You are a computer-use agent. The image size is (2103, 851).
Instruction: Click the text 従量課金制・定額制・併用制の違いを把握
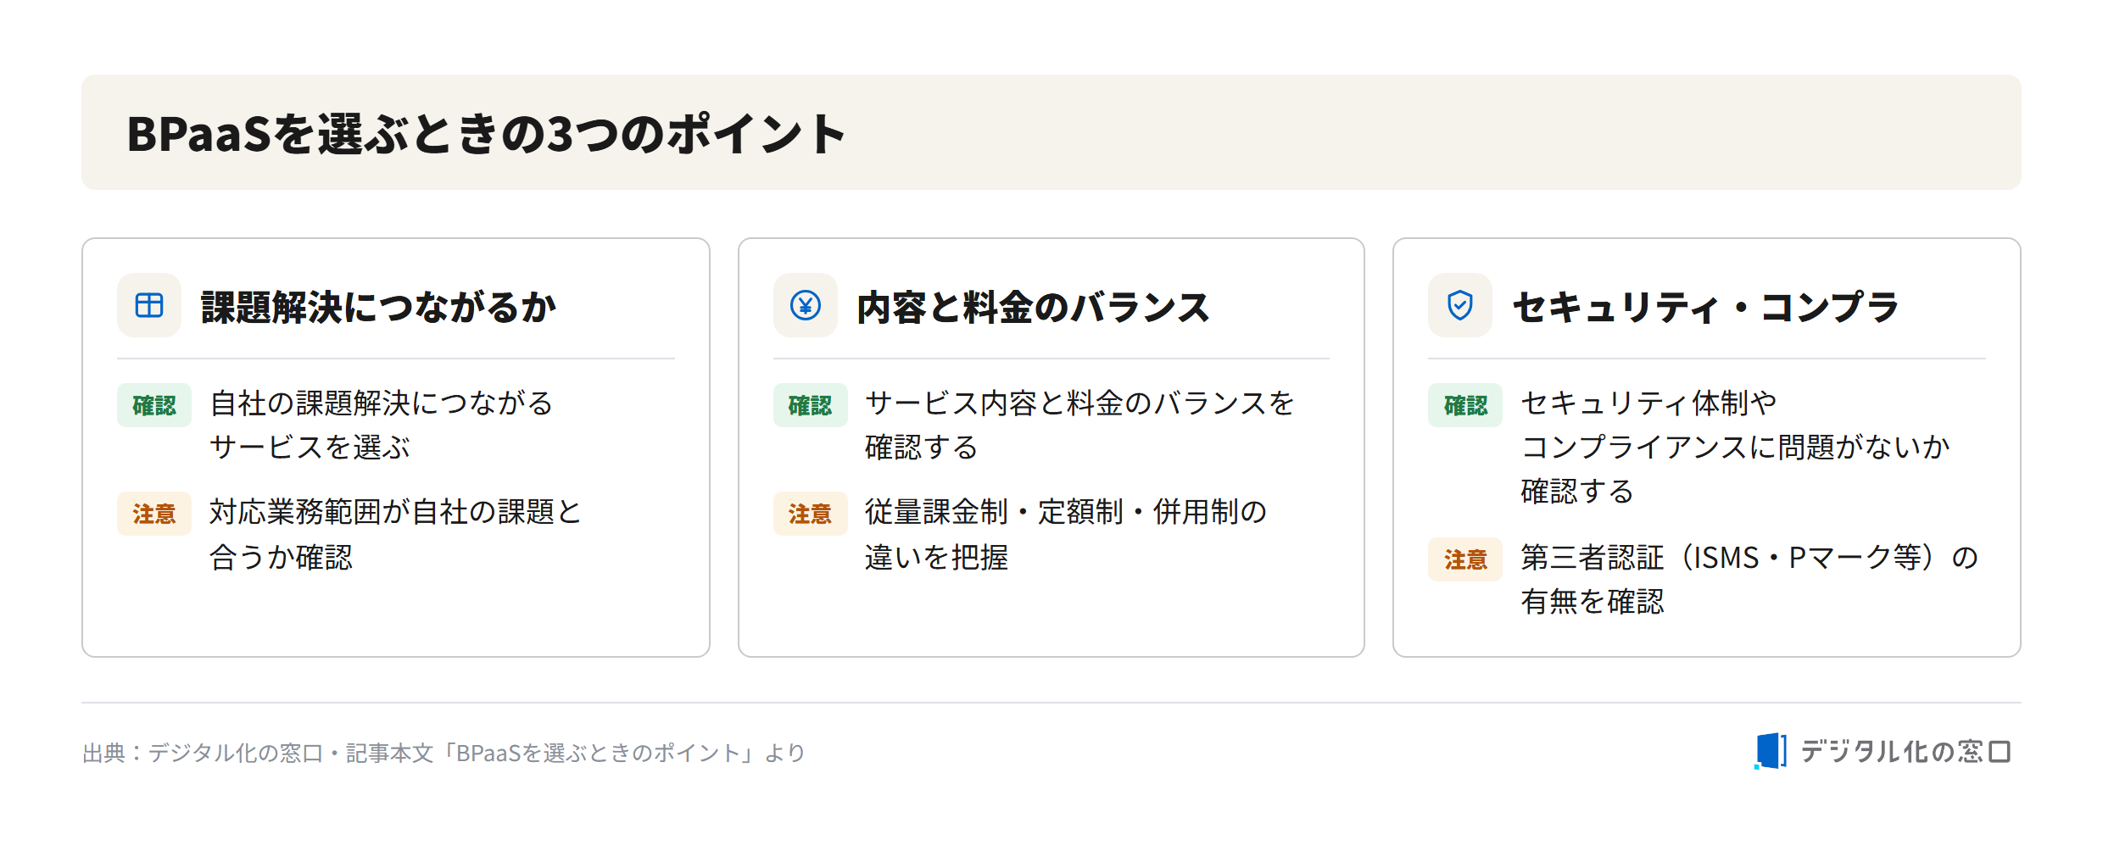1066,534
